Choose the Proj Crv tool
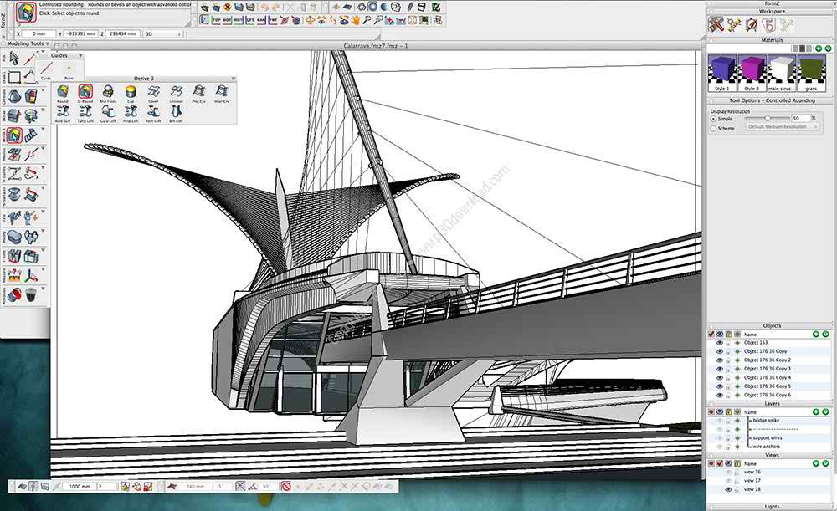Viewport: 837px width, 511px height. click(x=198, y=92)
